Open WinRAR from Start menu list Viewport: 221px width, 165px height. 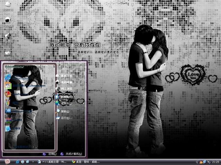8,120
